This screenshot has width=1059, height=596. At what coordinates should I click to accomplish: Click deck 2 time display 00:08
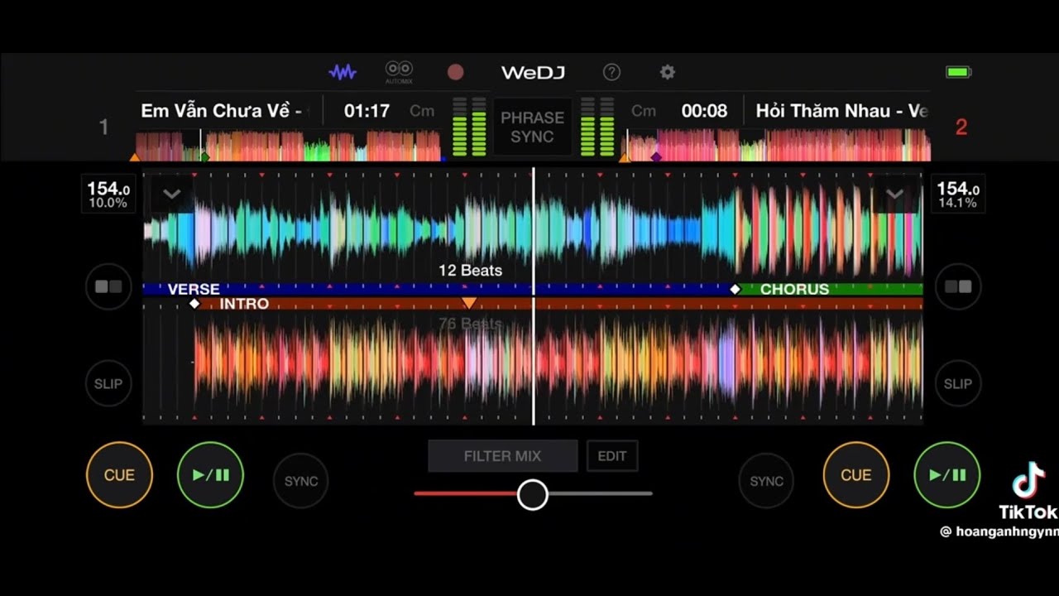point(704,111)
